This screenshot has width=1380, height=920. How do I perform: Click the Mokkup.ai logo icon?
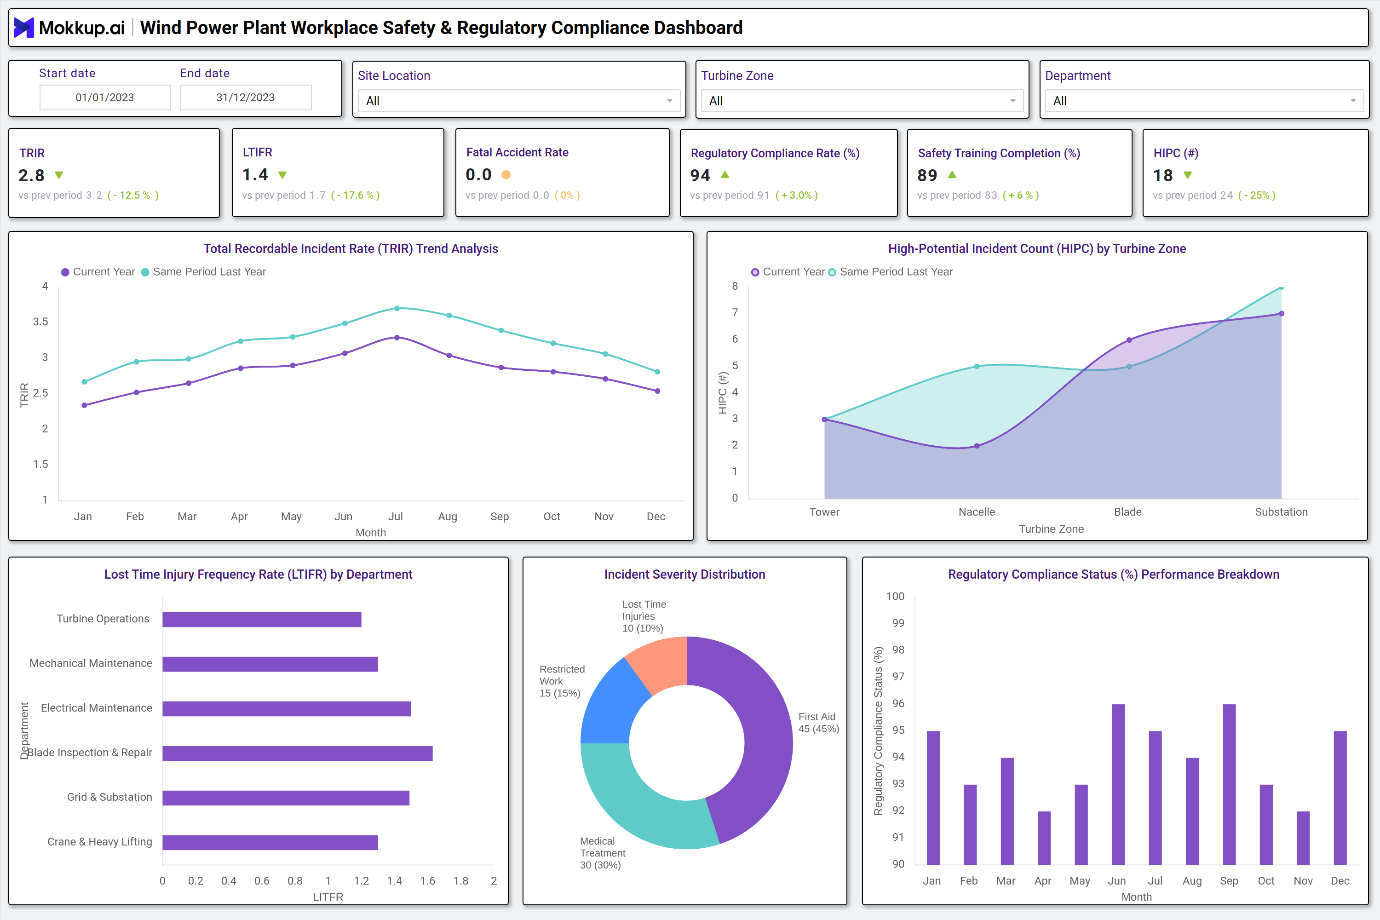pyautogui.click(x=23, y=28)
